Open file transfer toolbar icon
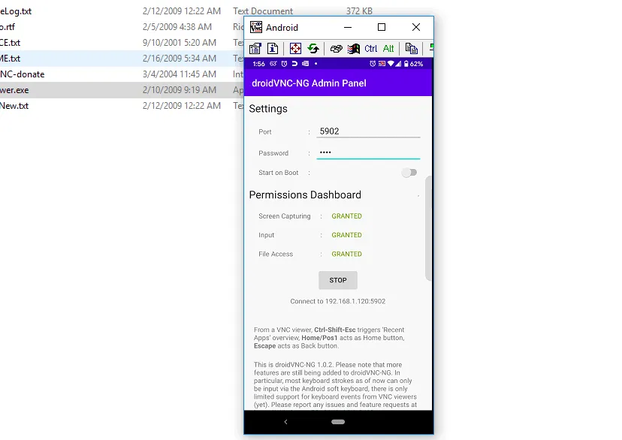This screenshot has width=622, height=440. click(412, 49)
